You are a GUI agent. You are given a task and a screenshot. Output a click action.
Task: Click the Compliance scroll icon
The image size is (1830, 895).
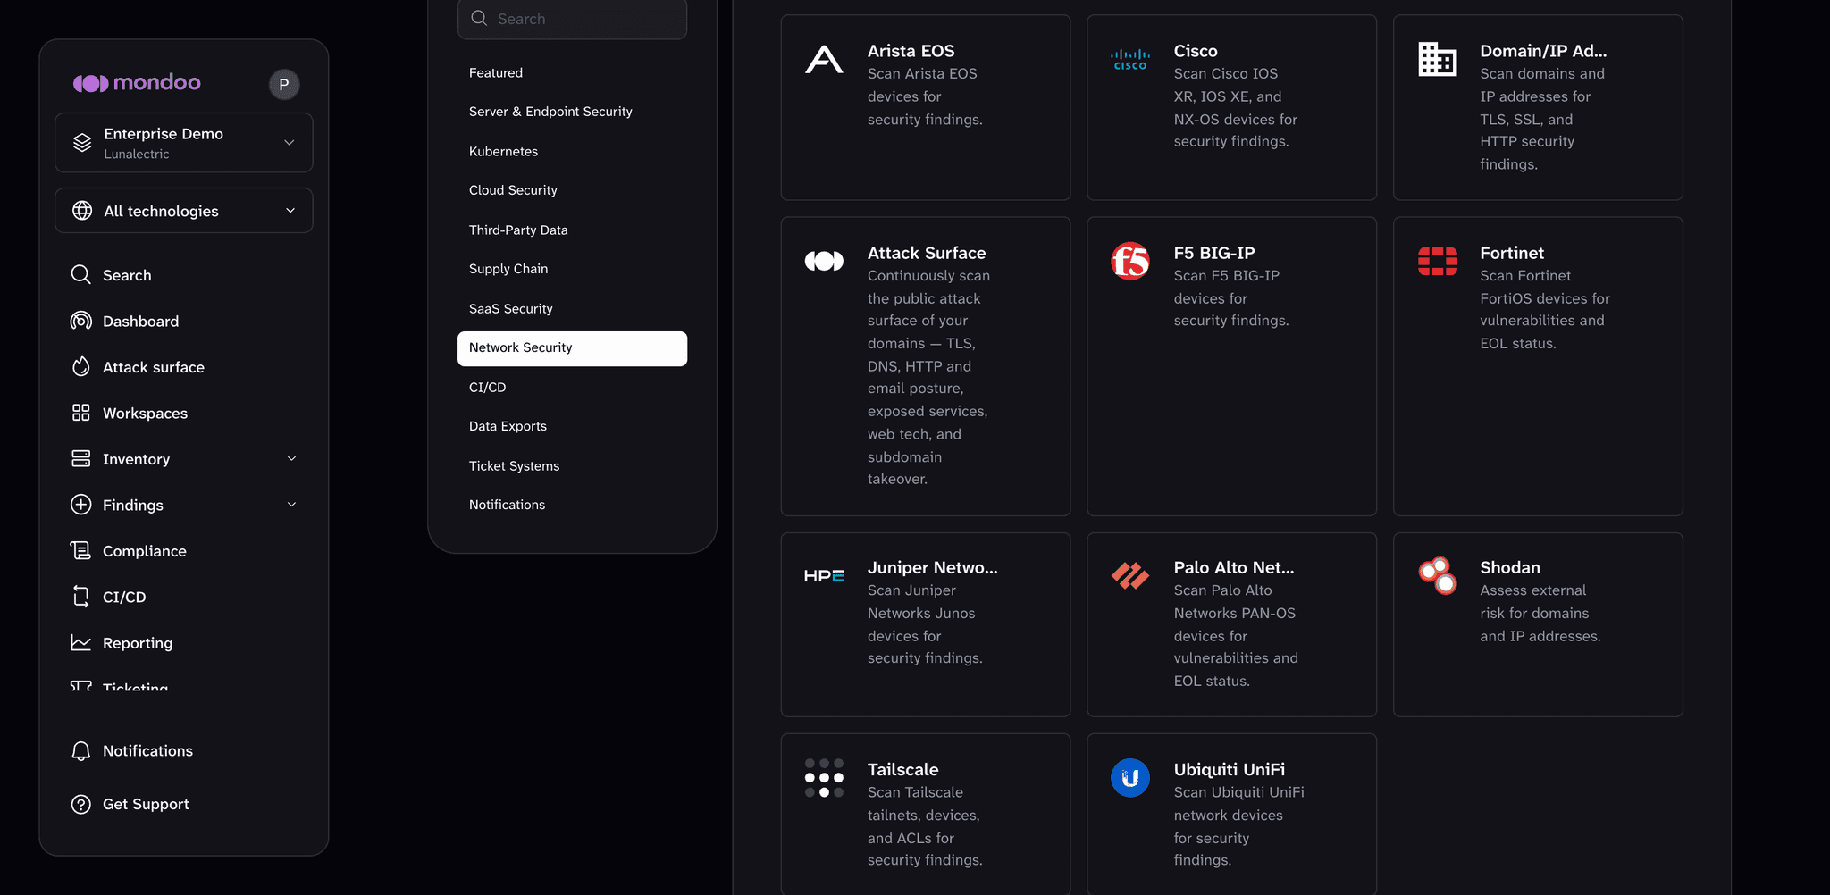tap(80, 551)
